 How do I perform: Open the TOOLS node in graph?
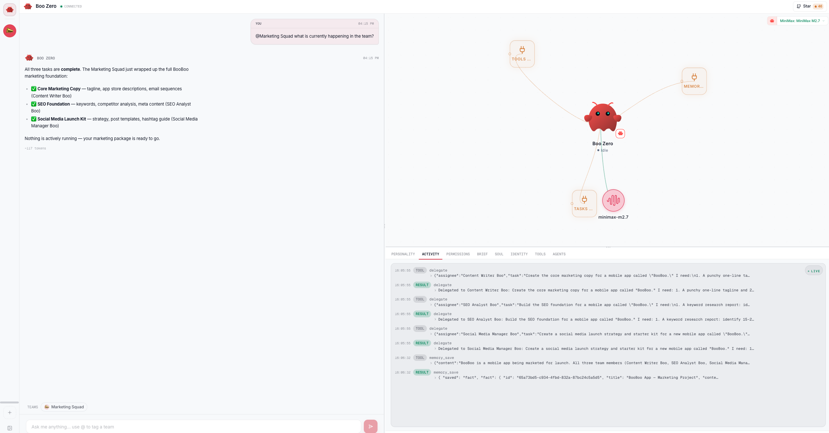coord(522,54)
